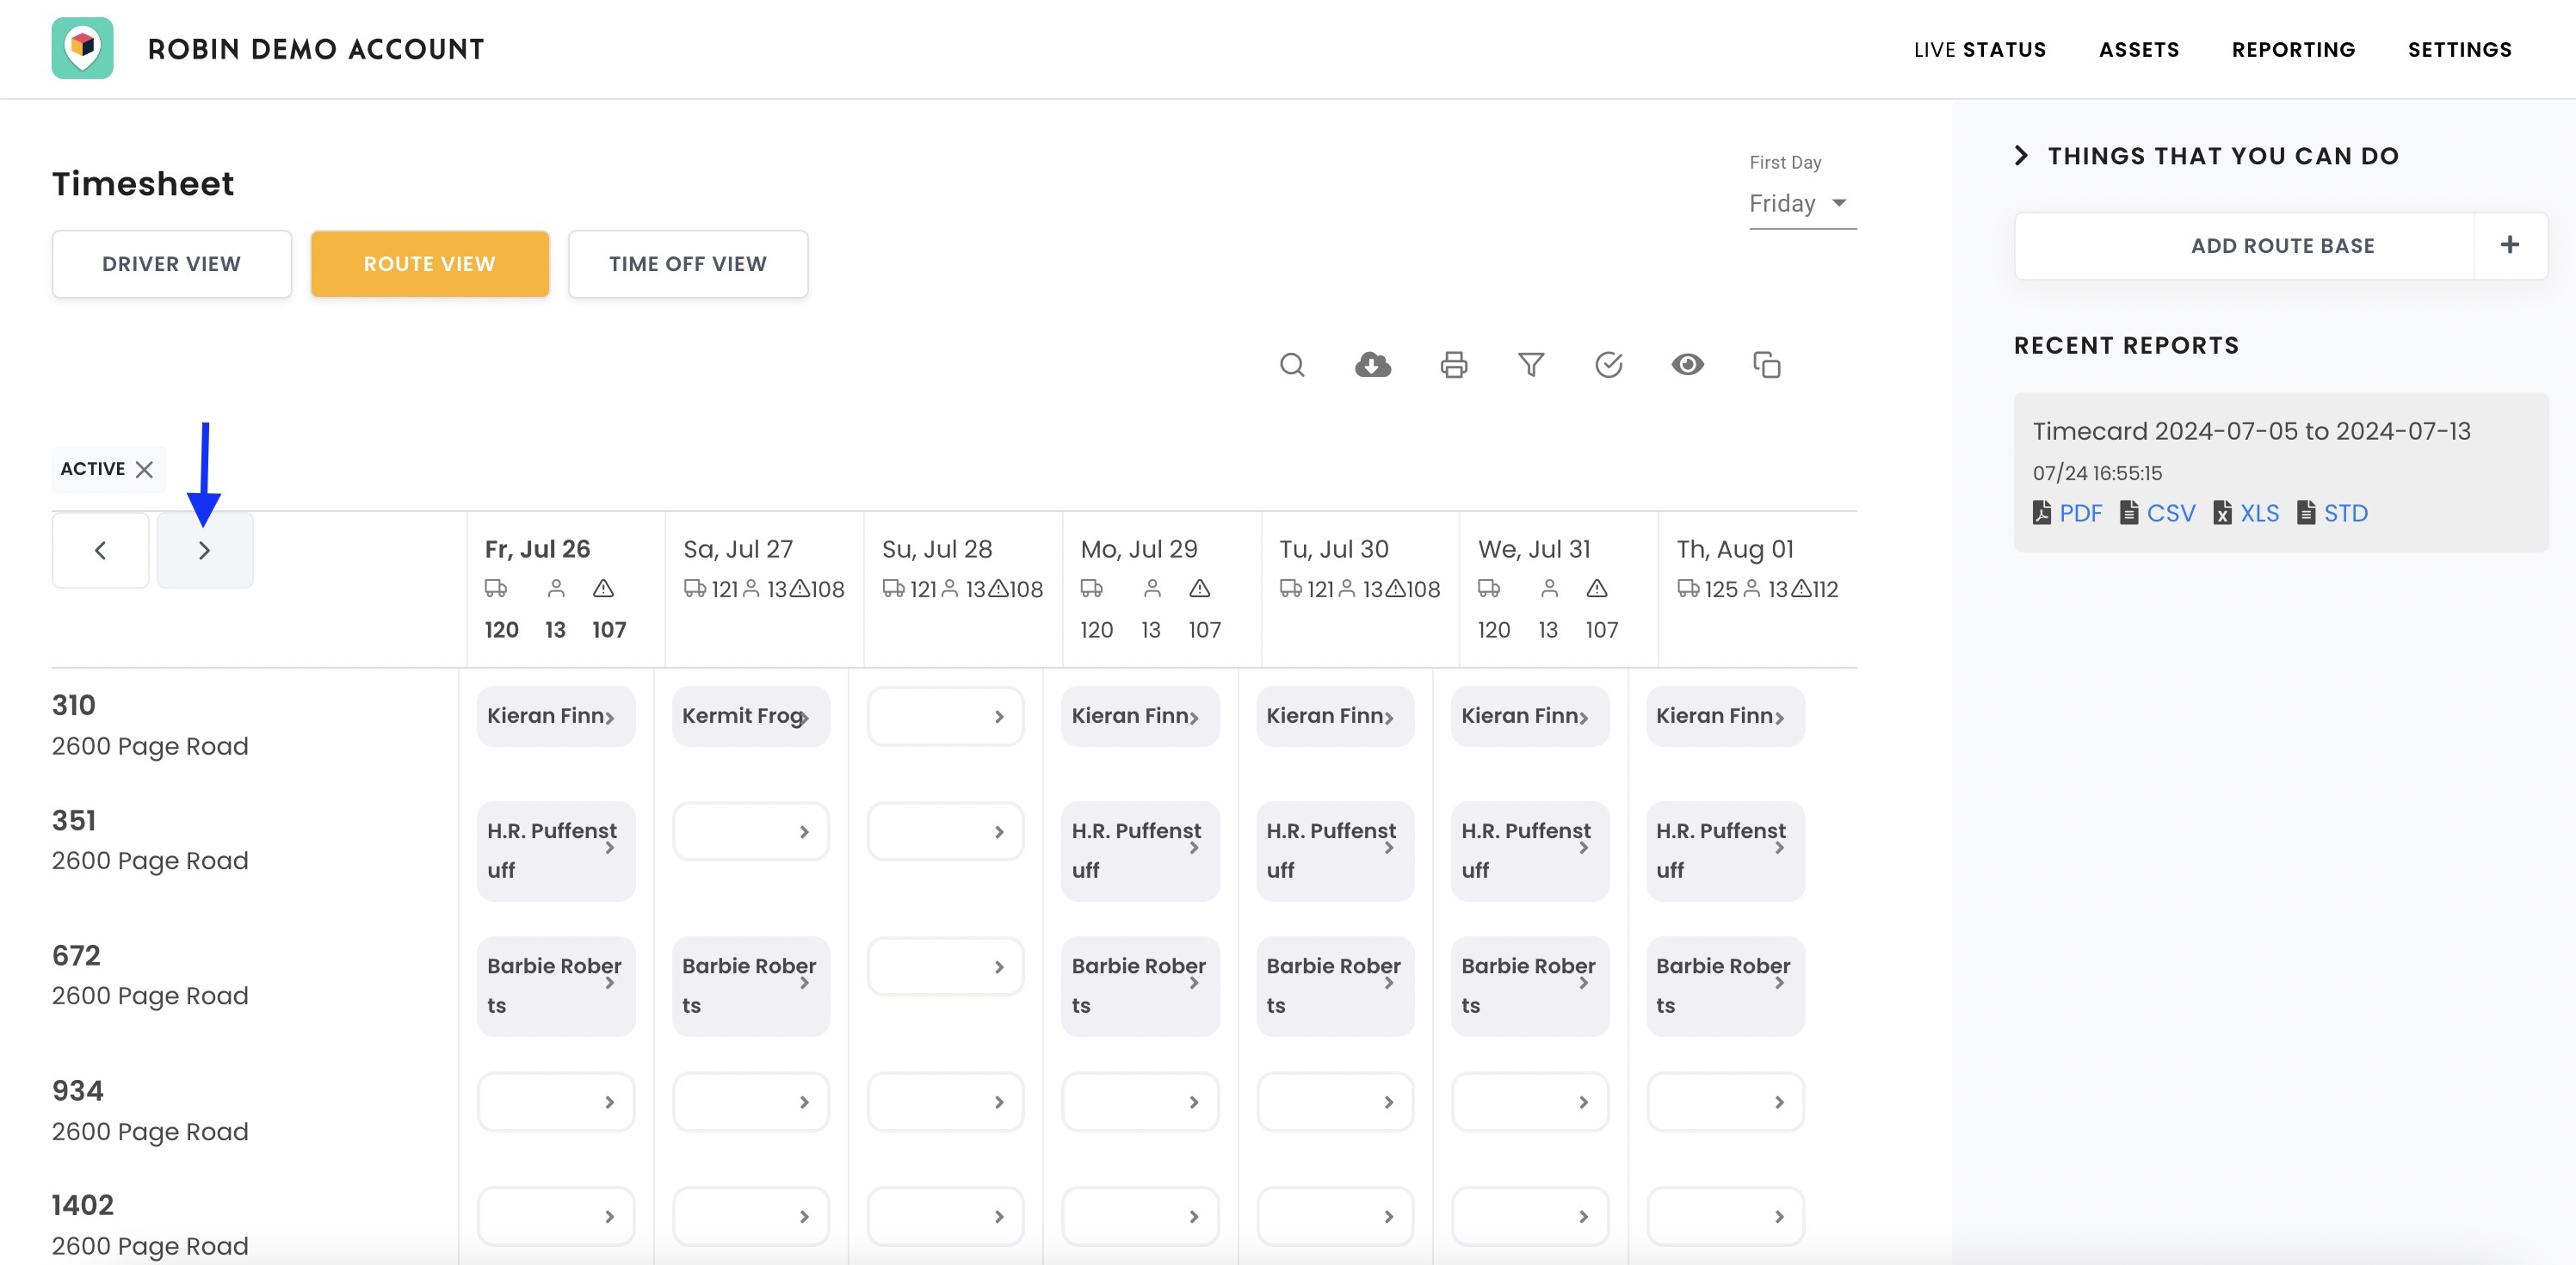This screenshot has height=1265, width=2576.
Task: Select Route View tab
Action: coord(430,264)
